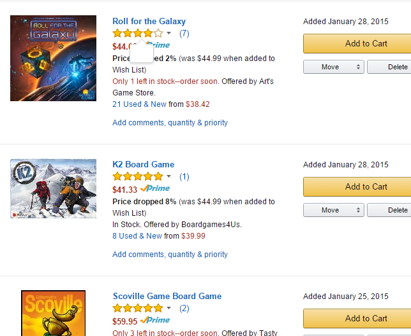This screenshot has height=336, width=411.
Task: Click K2 Board Game five-star rating
Action: tap(138, 177)
